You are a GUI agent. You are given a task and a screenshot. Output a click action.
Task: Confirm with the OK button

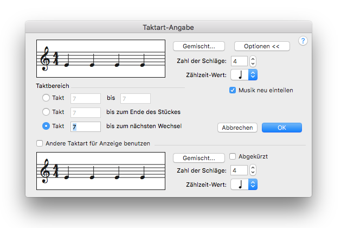(x=281, y=128)
